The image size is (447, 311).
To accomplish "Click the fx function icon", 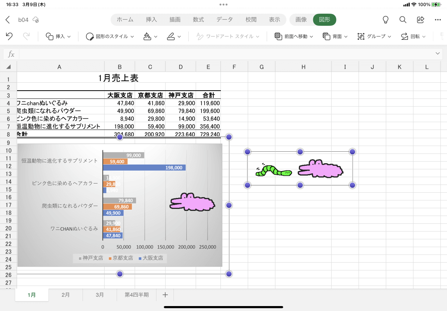I will (11, 54).
